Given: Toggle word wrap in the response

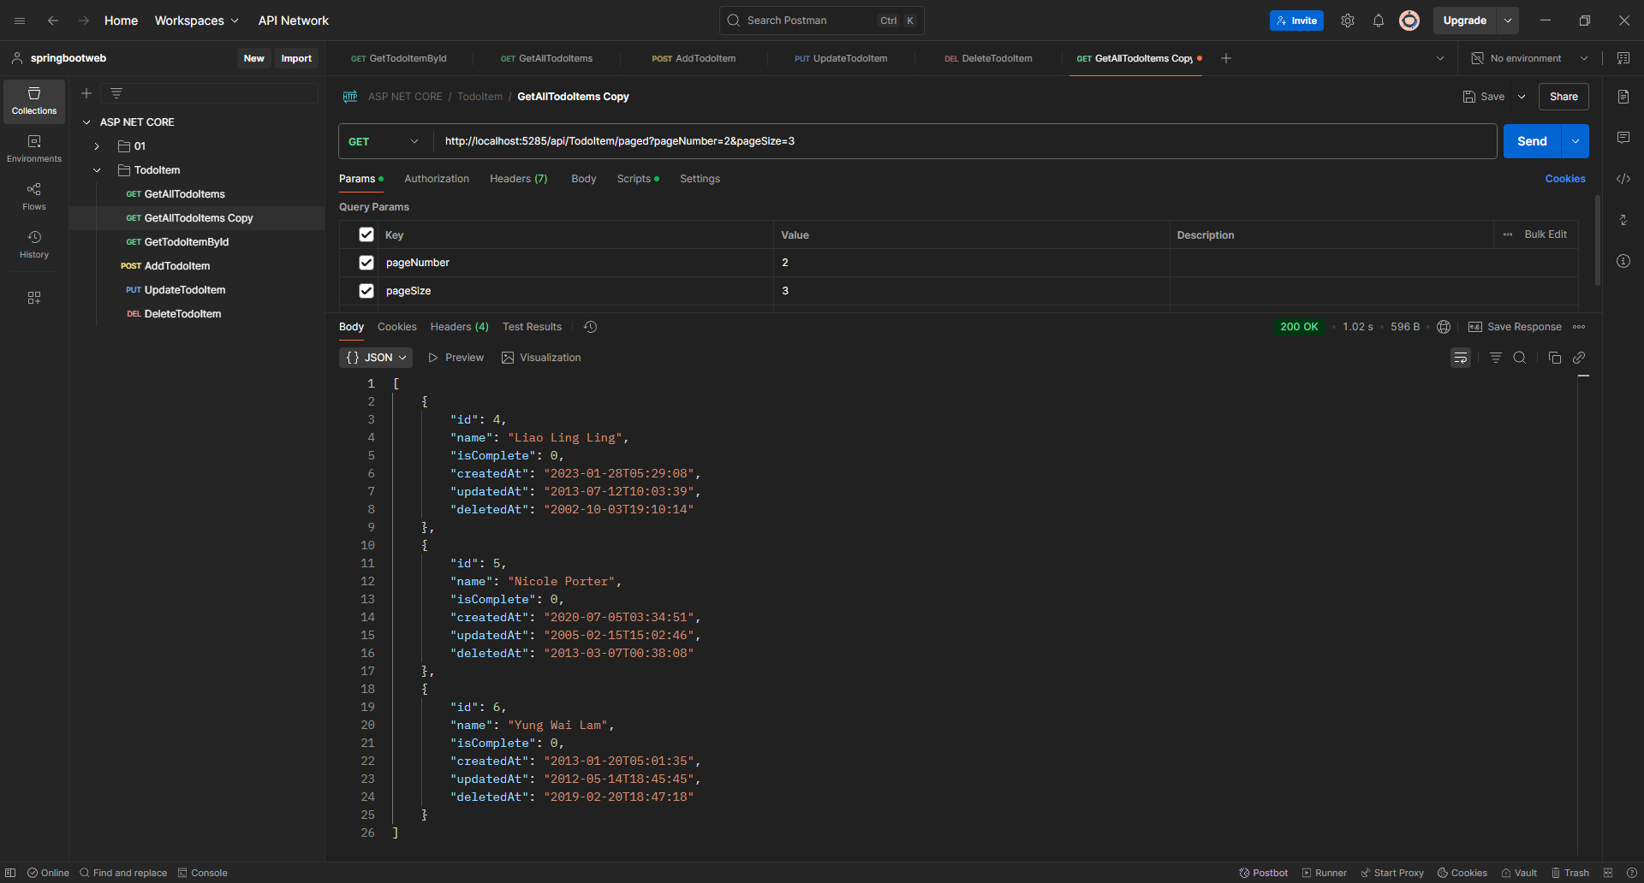Looking at the screenshot, I should (1460, 358).
